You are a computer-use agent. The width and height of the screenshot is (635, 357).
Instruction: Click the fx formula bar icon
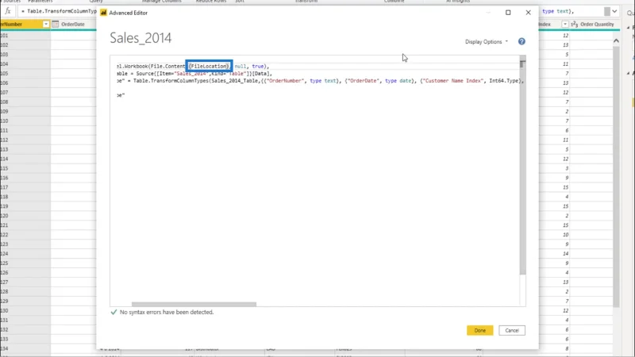[x=8, y=11]
